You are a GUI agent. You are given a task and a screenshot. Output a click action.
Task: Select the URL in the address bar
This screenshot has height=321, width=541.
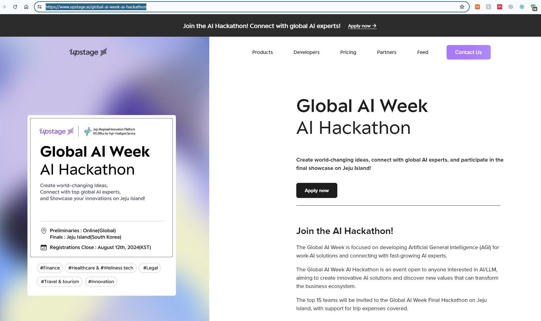pyautogui.click(x=96, y=7)
